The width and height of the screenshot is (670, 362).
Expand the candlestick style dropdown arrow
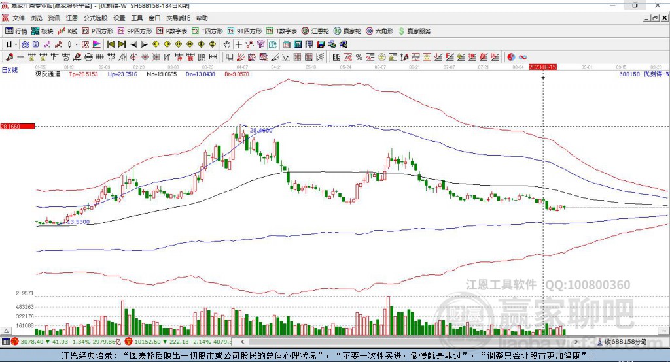[x=77, y=44]
